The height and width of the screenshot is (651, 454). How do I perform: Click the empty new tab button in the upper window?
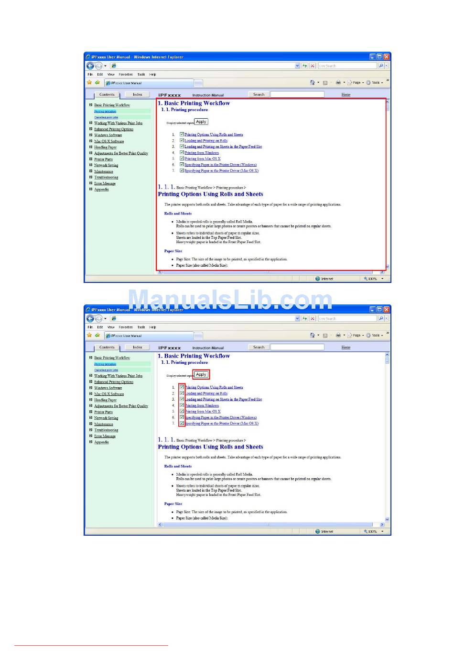pos(198,83)
